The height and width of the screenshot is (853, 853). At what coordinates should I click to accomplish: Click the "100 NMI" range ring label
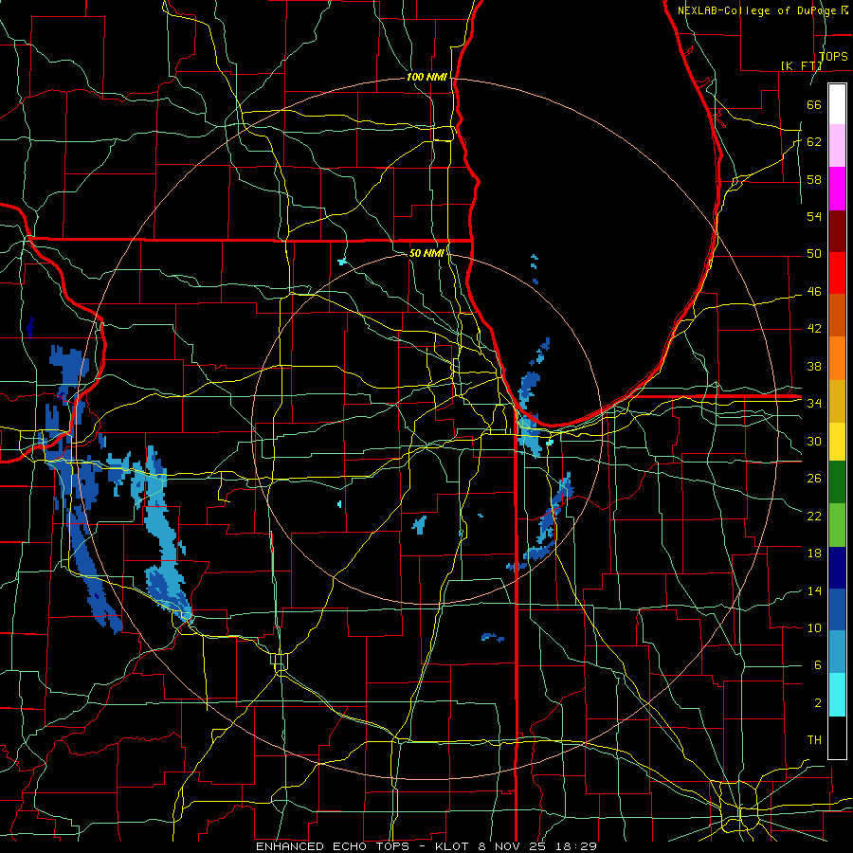[x=427, y=78]
